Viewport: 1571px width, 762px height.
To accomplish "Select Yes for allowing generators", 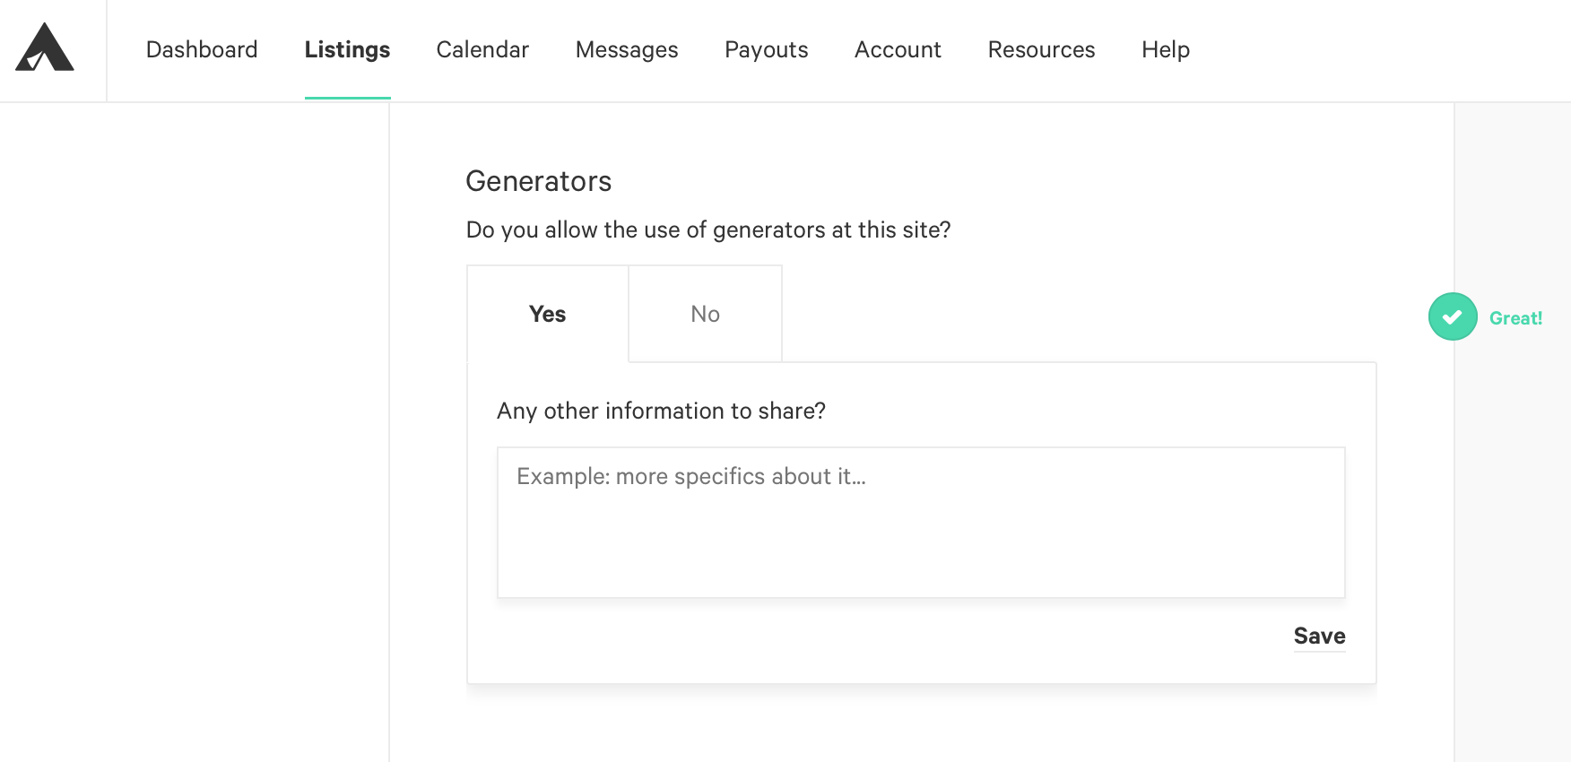I will click(x=548, y=314).
